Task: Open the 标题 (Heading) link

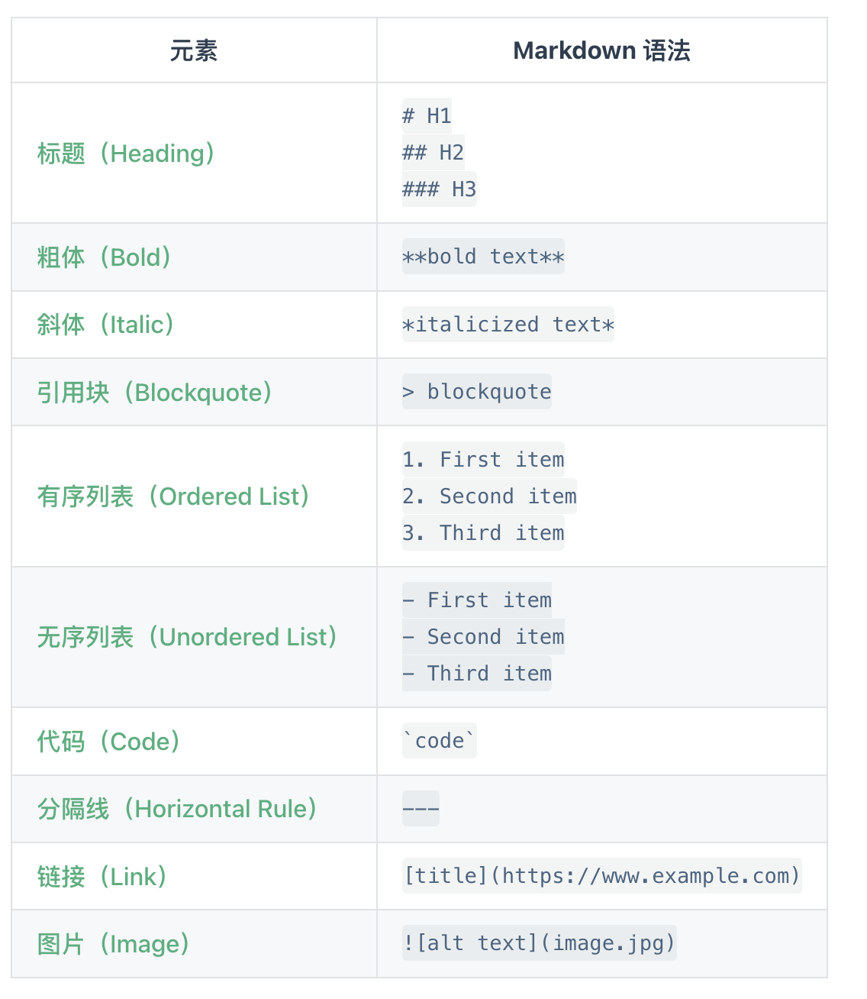Action: click(x=126, y=154)
